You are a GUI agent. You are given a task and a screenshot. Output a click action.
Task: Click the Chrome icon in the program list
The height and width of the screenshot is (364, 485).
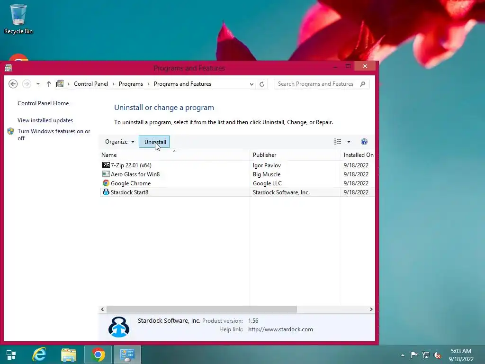pyautogui.click(x=106, y=183)
